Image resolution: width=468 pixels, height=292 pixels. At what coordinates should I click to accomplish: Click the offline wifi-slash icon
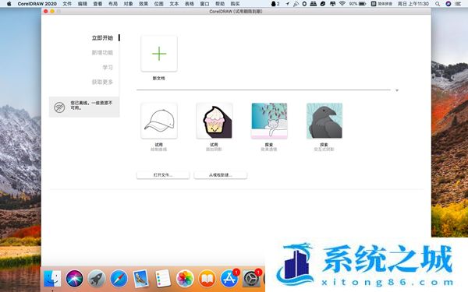(59, 107)
